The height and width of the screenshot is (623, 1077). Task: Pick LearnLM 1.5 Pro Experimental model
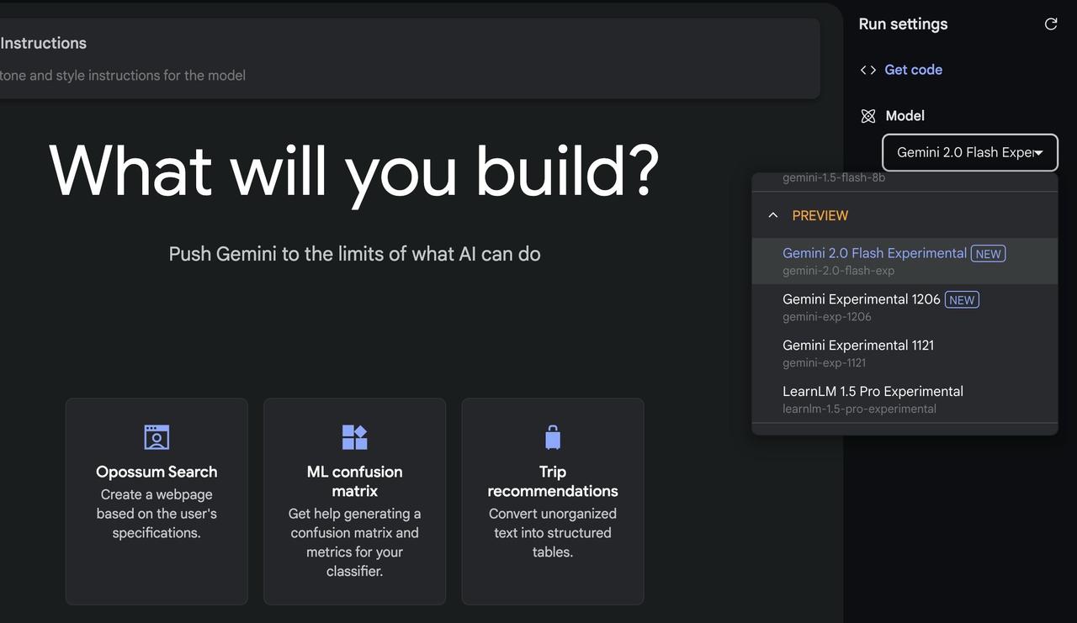pyautogui.click(x=905, y=399)
